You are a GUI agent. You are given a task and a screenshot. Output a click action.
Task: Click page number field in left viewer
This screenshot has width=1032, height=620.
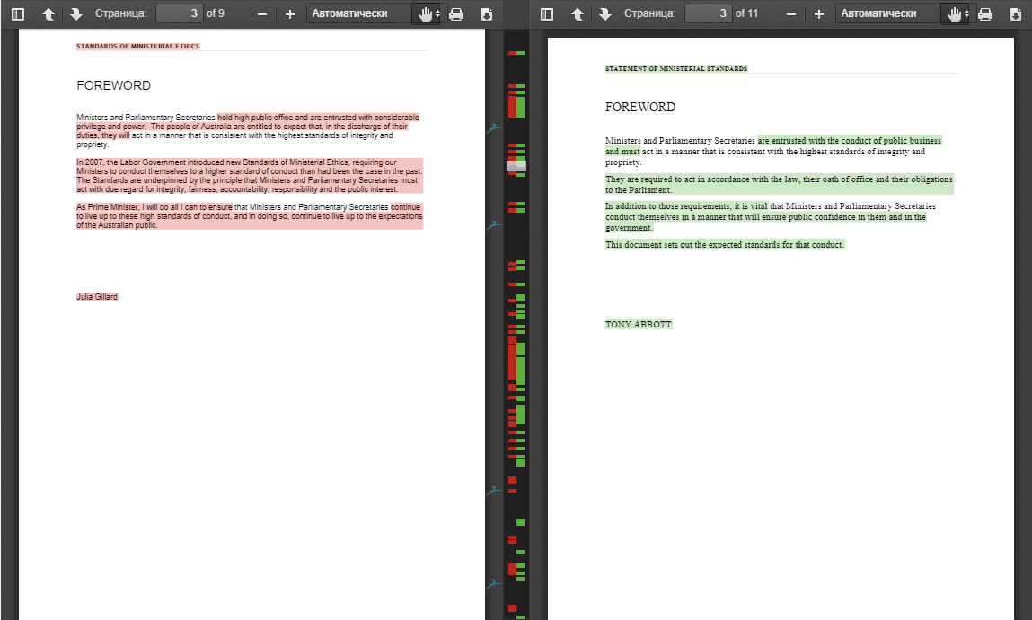click(179, 13)
